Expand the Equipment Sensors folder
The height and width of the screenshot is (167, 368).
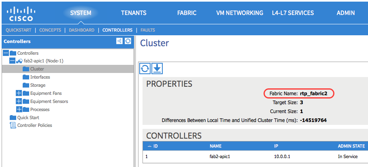[x=19, y=101]
